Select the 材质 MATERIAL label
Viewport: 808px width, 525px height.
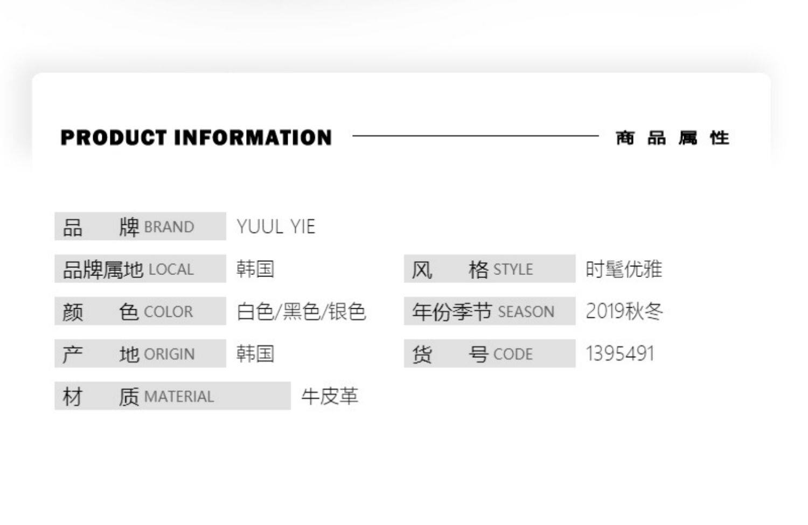pos(172,397)
